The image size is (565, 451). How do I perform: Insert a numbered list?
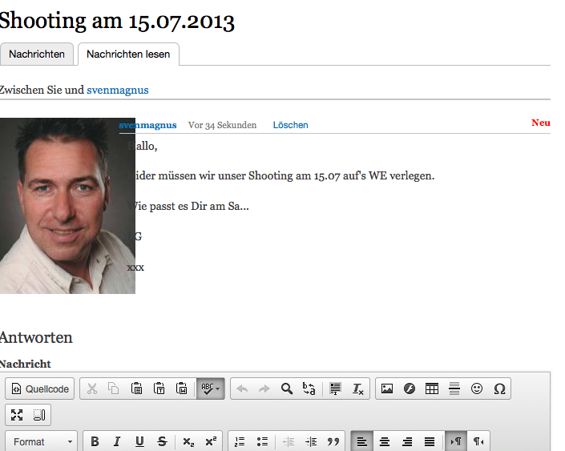pyautogui.click(x=240, y=441)
